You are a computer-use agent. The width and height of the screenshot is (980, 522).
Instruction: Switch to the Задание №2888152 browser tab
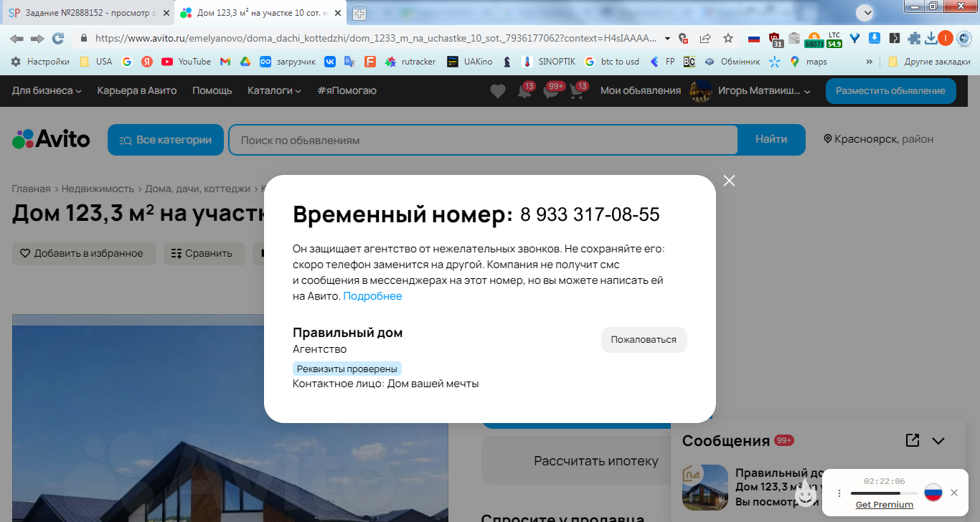(88, 13)
